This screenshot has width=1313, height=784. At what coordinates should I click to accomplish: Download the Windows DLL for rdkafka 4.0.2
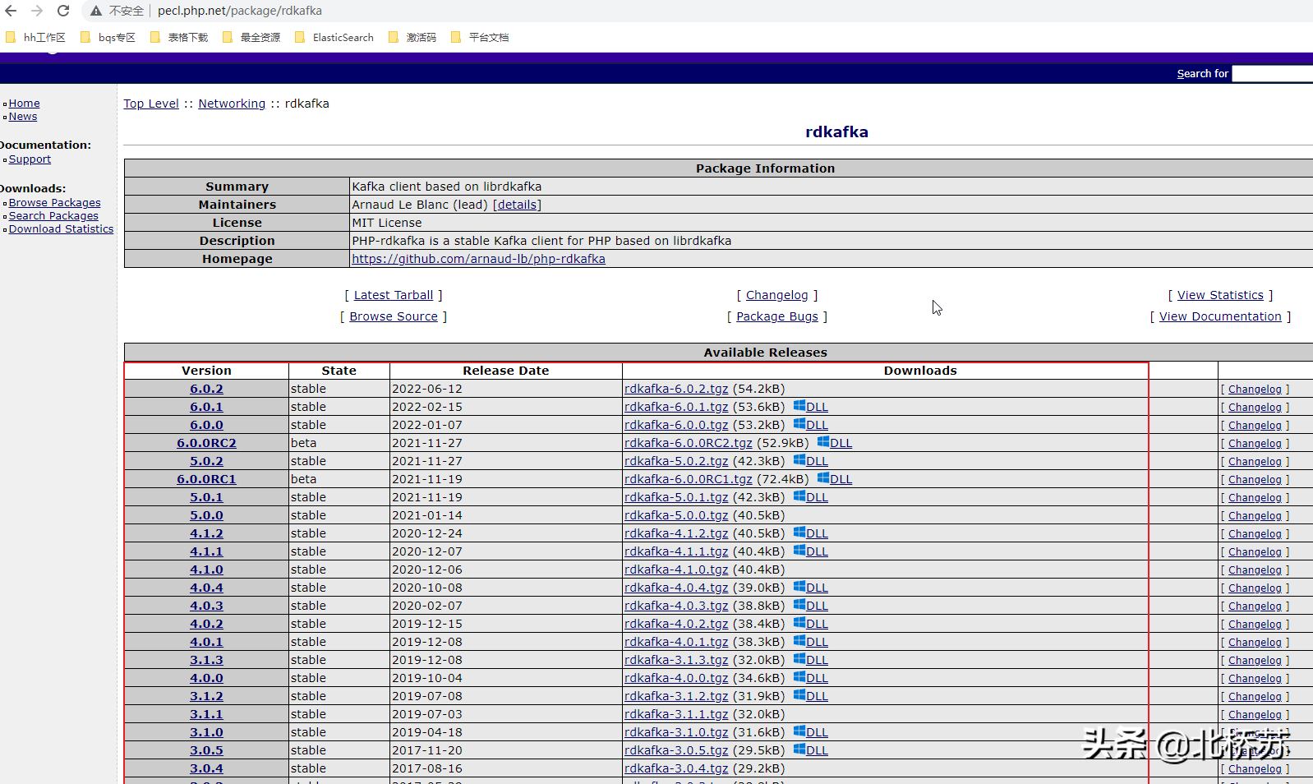pos(811,624)
